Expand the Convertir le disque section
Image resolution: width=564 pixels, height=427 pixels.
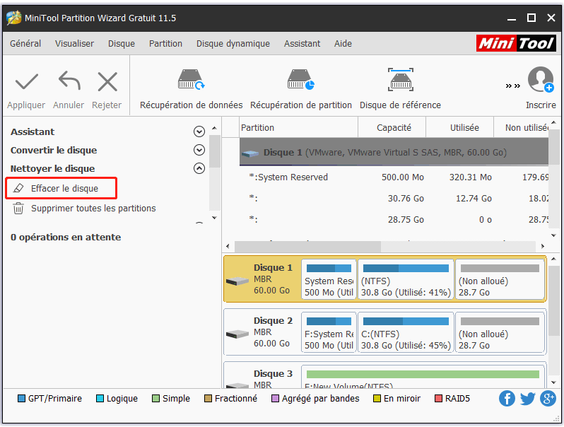199,150
